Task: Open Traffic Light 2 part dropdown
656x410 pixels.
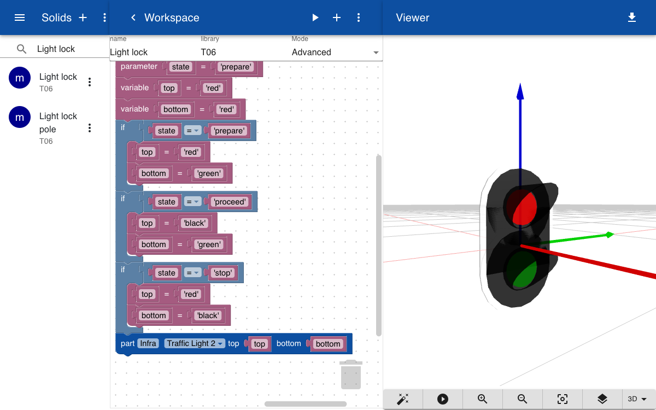Action: 195,343
